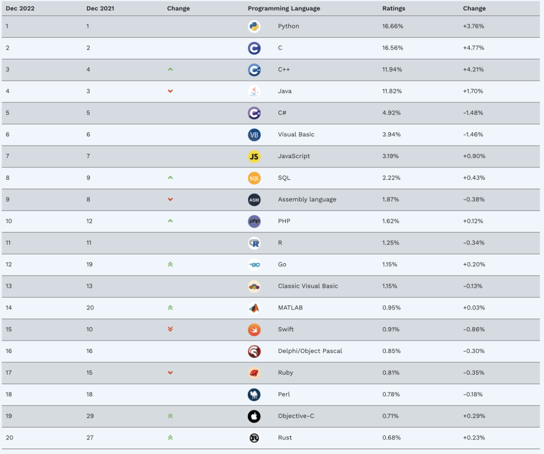Click the Python logo icon

point(254,26)
